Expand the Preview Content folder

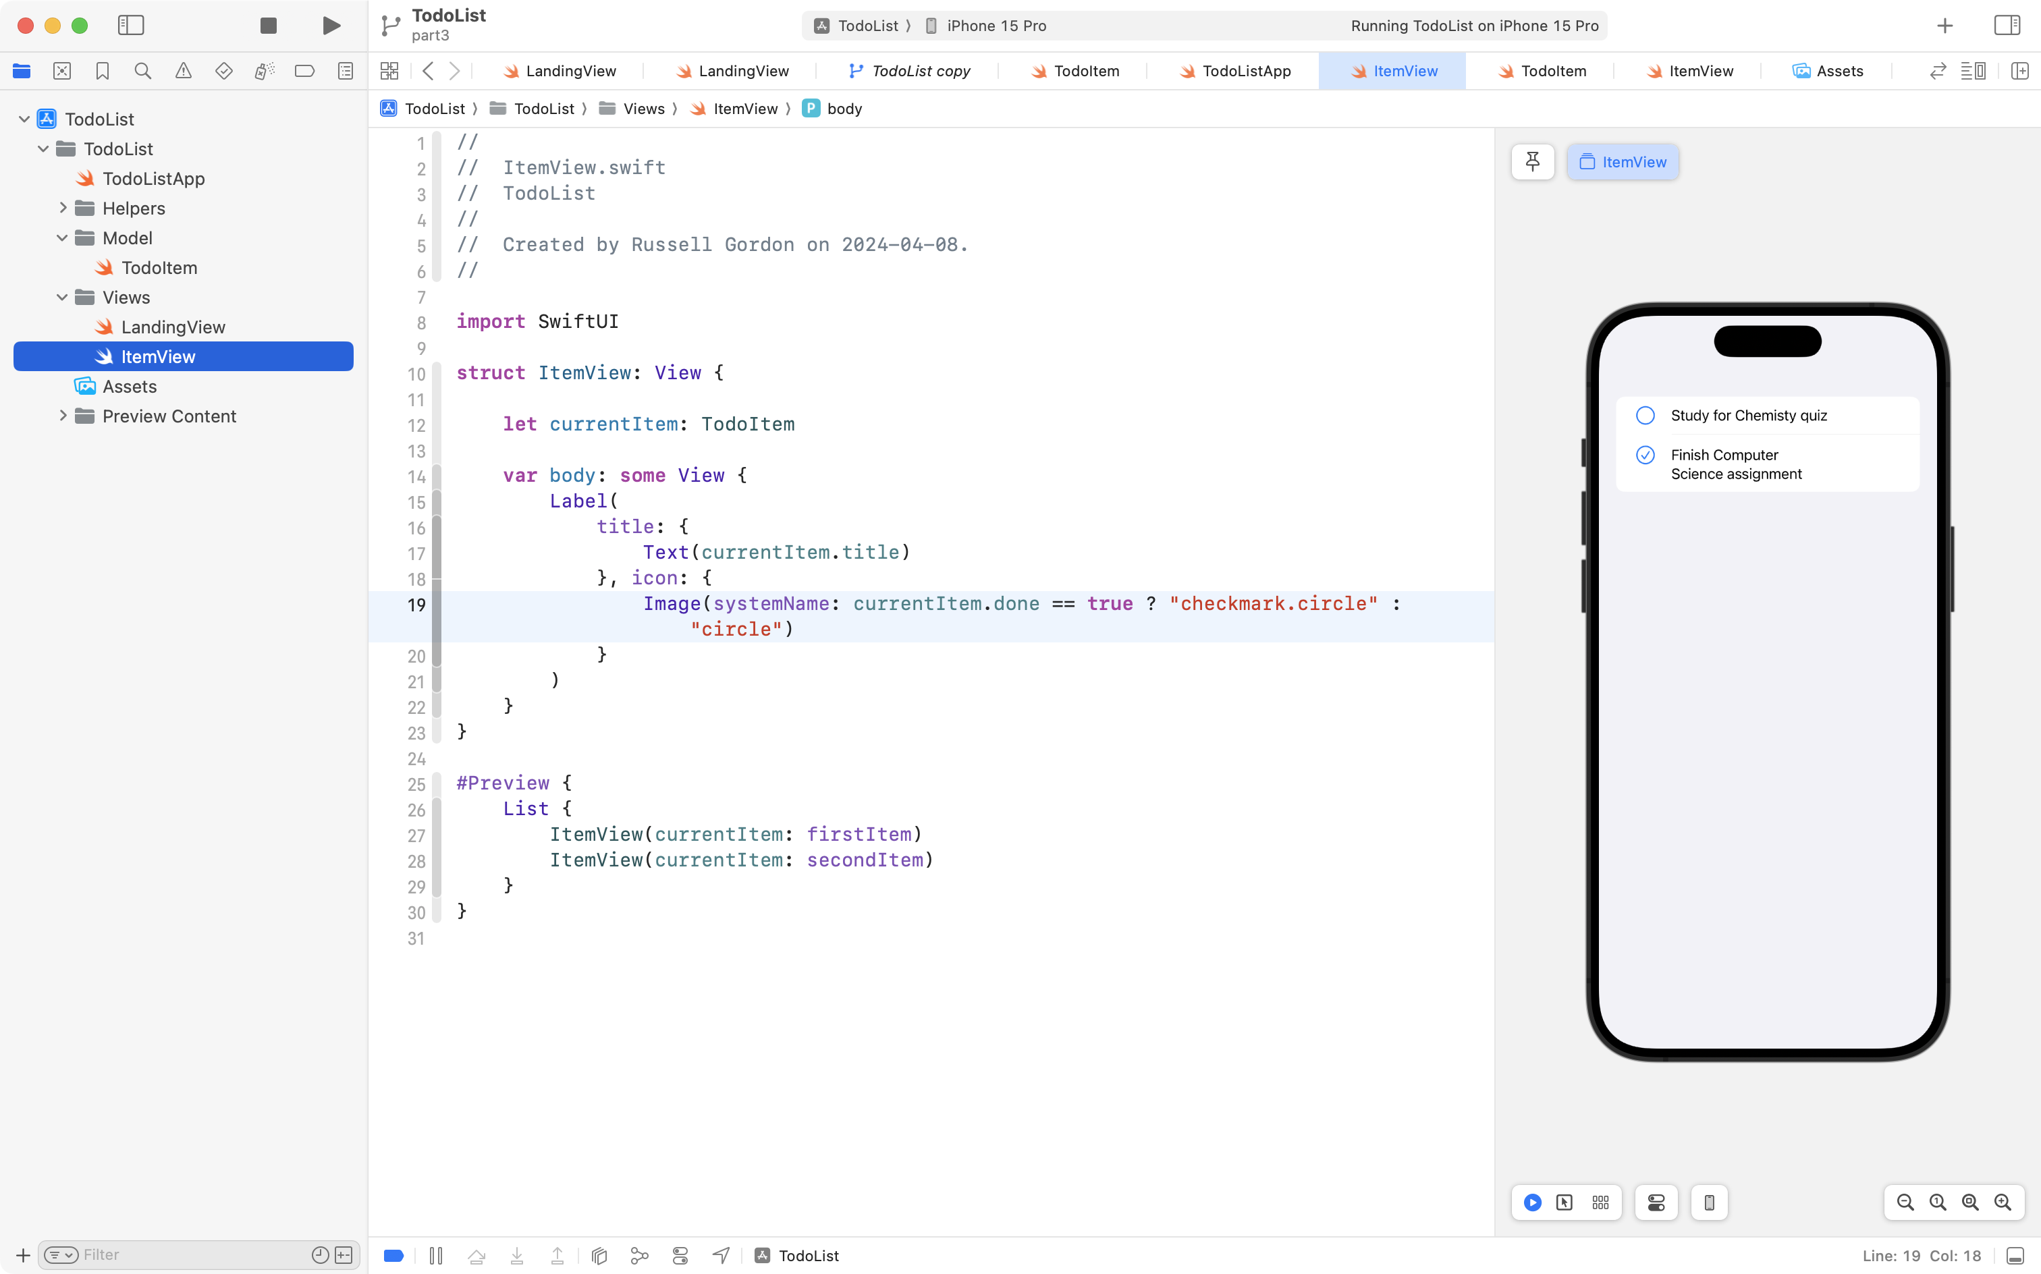tap(63, 416)
